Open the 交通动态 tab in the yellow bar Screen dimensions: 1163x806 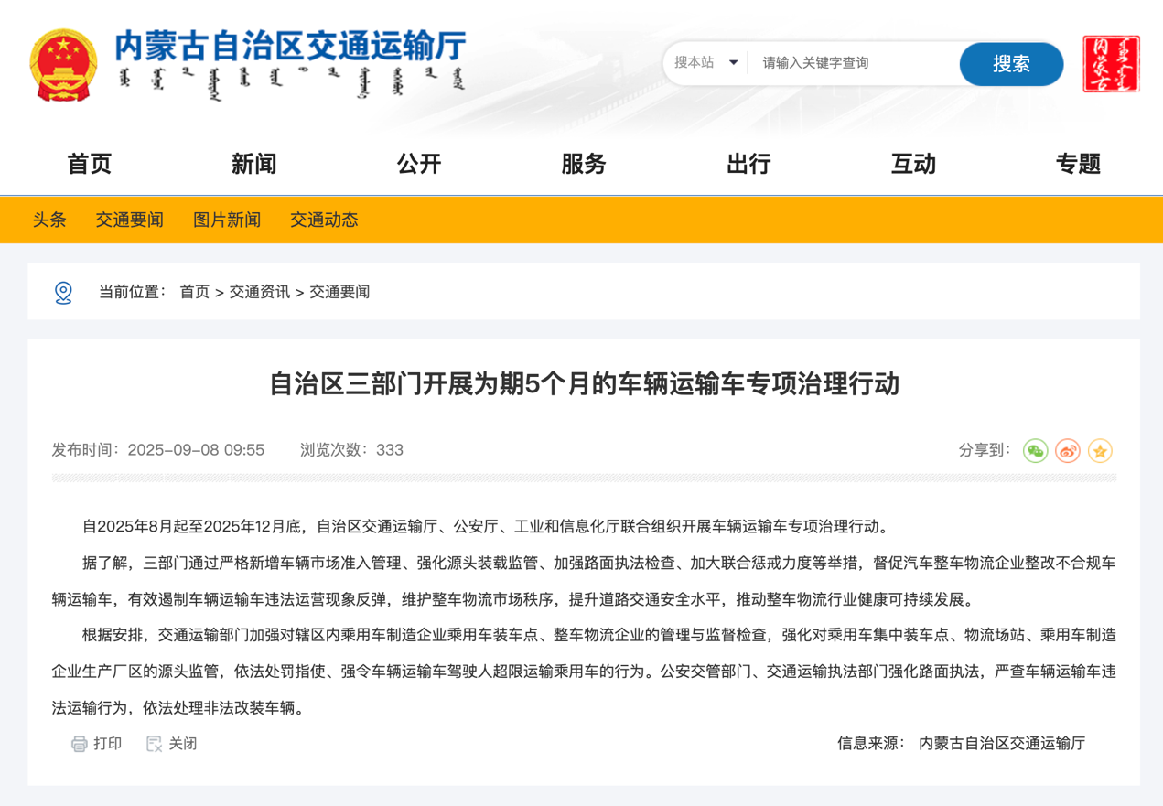[323, 220]
